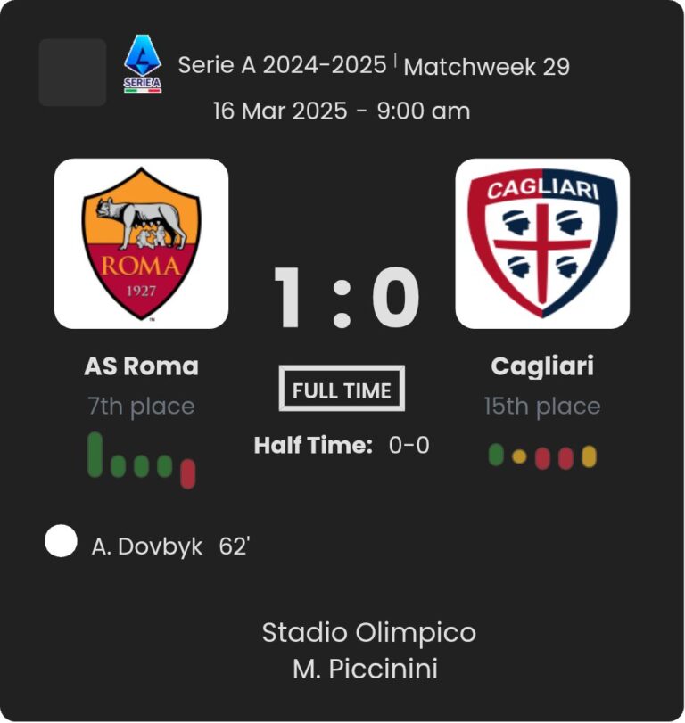Select Roma's red form indicator
685x723 pixels.
[x=187, y=473]
